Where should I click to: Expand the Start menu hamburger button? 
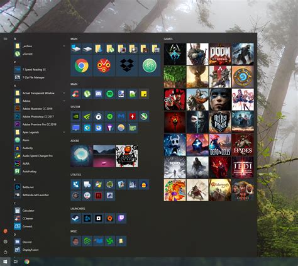pyautogui.click(x=6, y=39)
